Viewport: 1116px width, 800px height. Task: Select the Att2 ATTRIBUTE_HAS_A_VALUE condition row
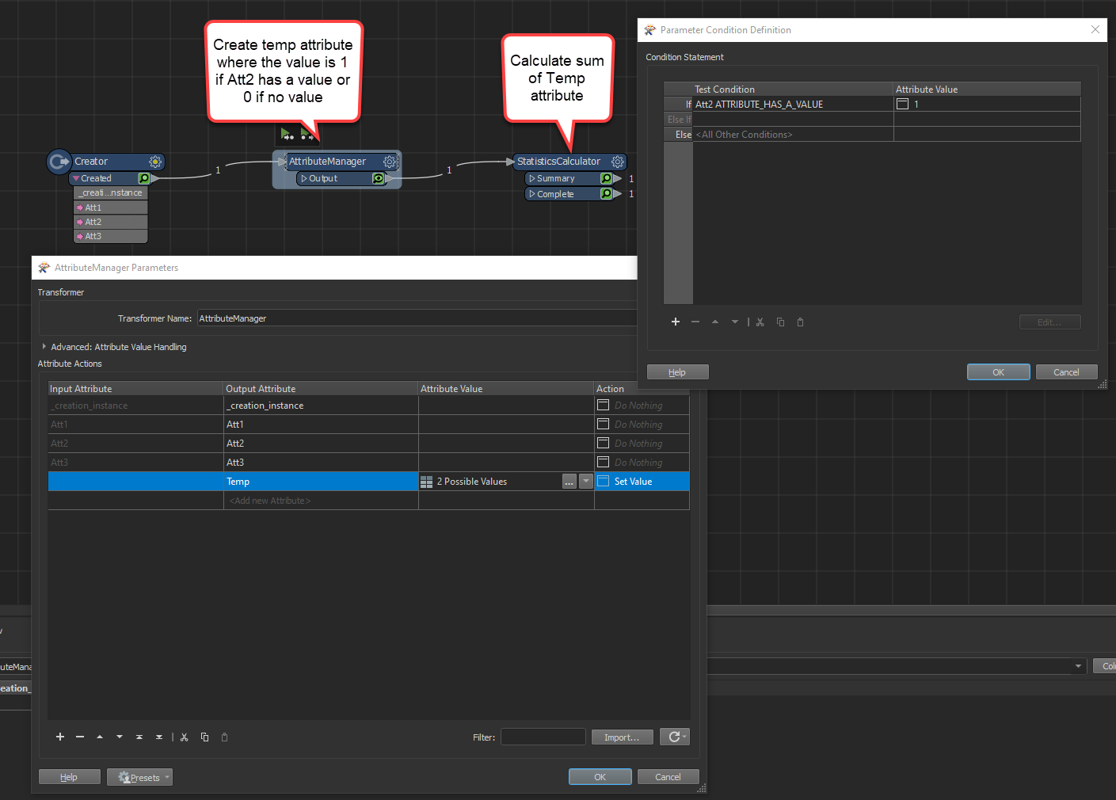pyautogui.click(x=793, y=104)
